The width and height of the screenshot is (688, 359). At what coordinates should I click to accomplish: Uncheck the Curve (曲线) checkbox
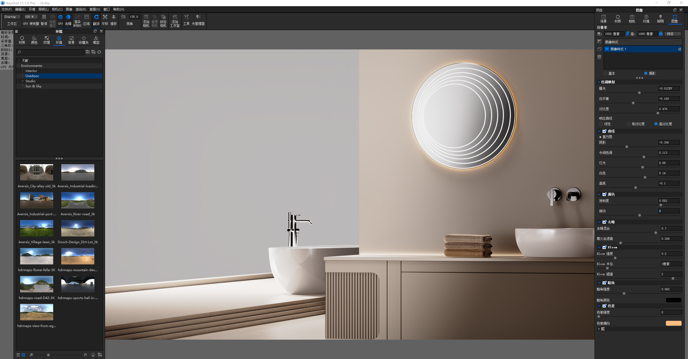click(604, 131)
